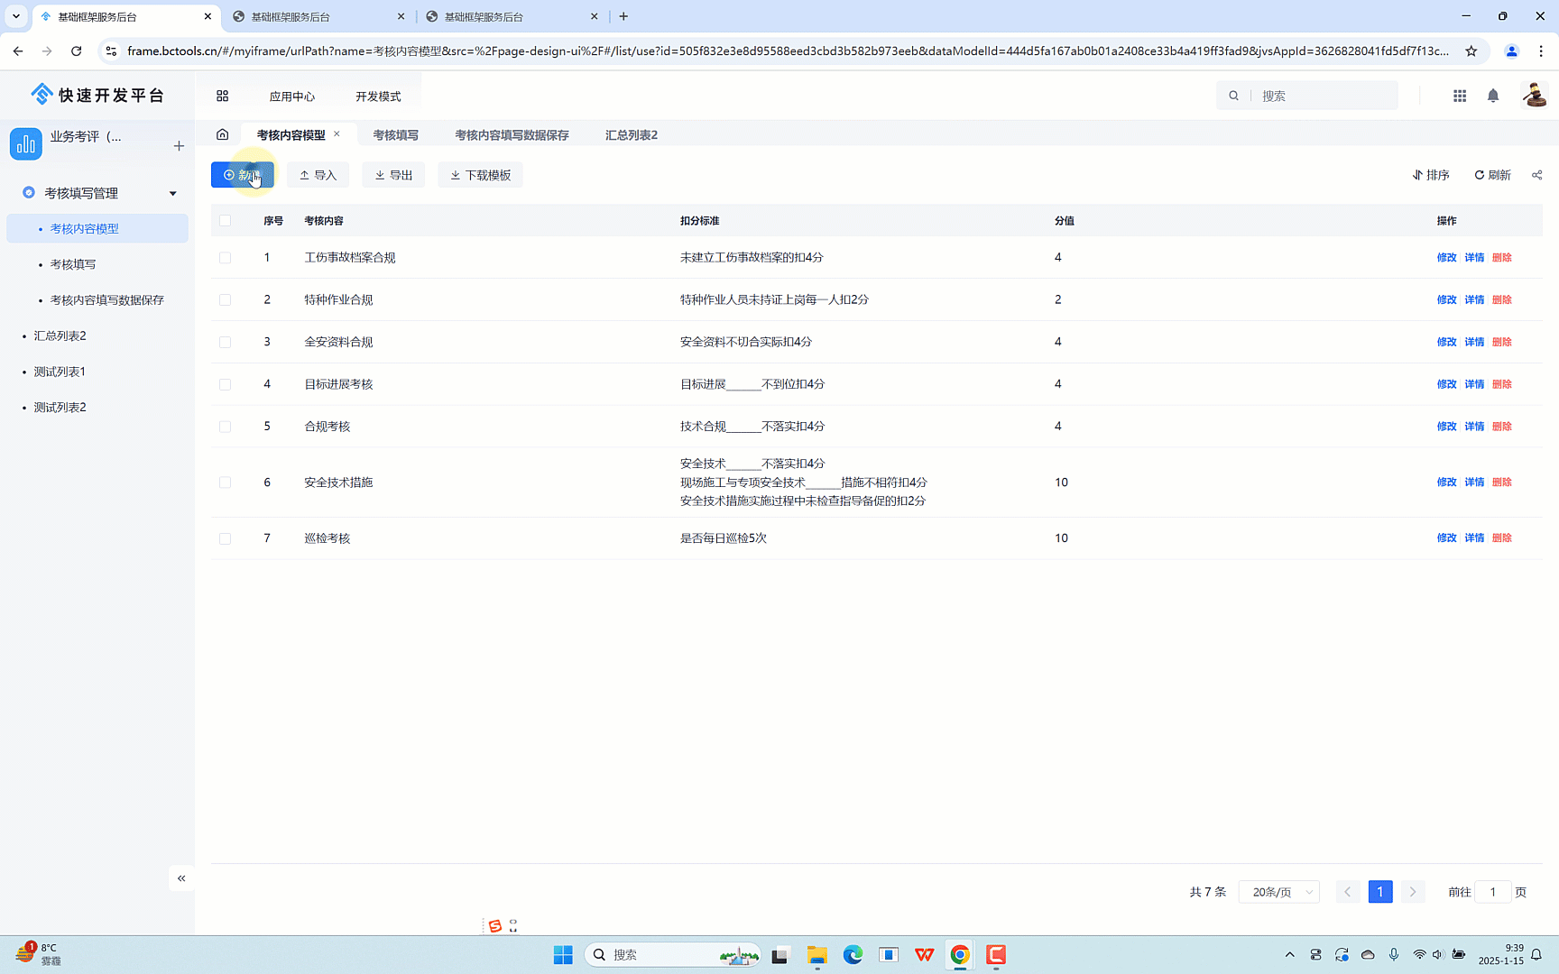This screenshot has height=974, width=1559.
Task: Open the 应用中心 menu
Action: (x=292, y=96)
